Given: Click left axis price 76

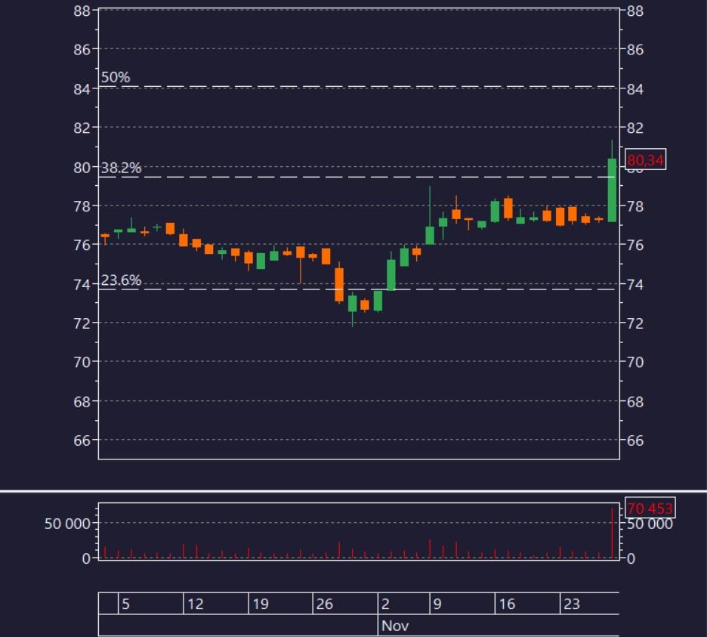Looking at the screenshot, I should click(82, 245).
